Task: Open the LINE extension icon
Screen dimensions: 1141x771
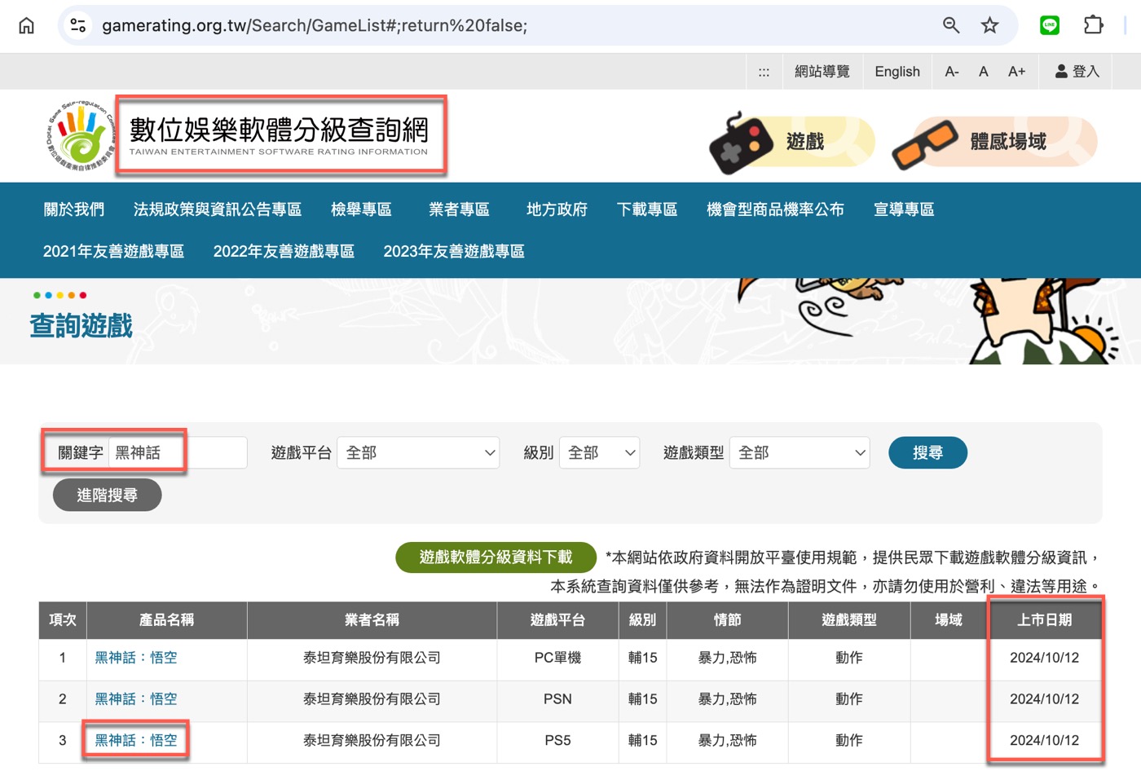Action: tap(1050, 25)
